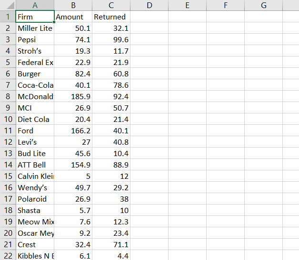Click the Amount value 32.4
This screenshot has width=299, height=260.
coord(73,244)
